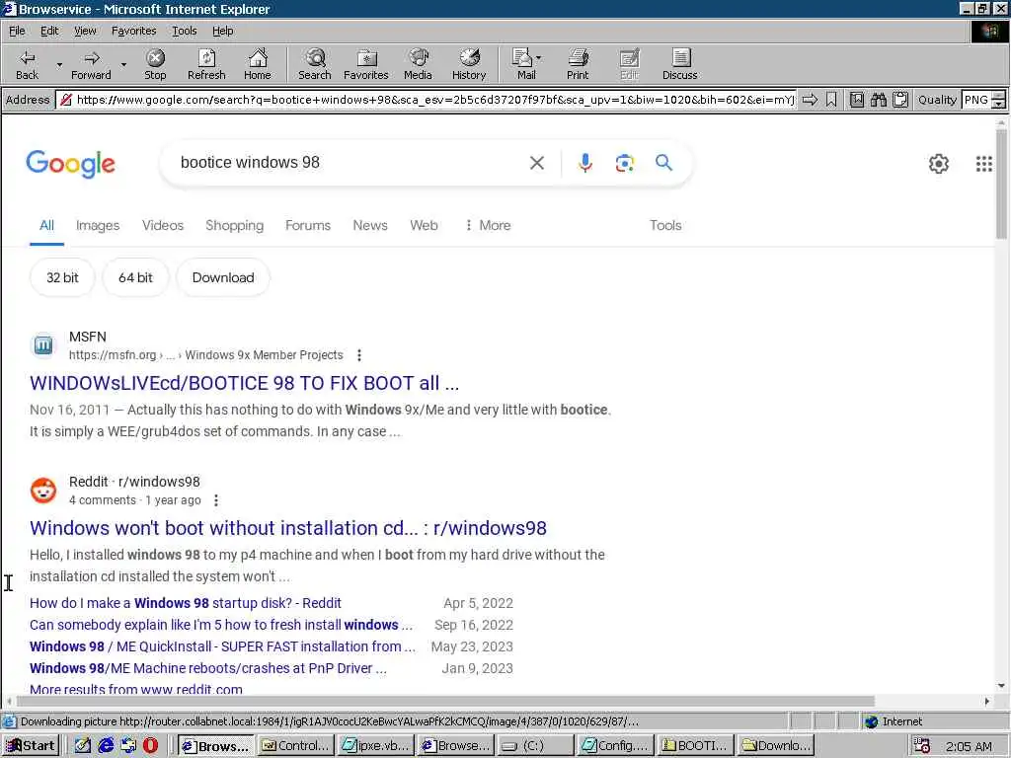Viewport: 1011px width, 758px height.
Task: Open the Tools menu
Action: (x=185, y=31)
